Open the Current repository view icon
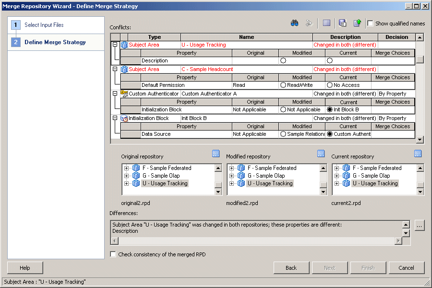This screenshot has width=432, height=288. click(418, 154)
